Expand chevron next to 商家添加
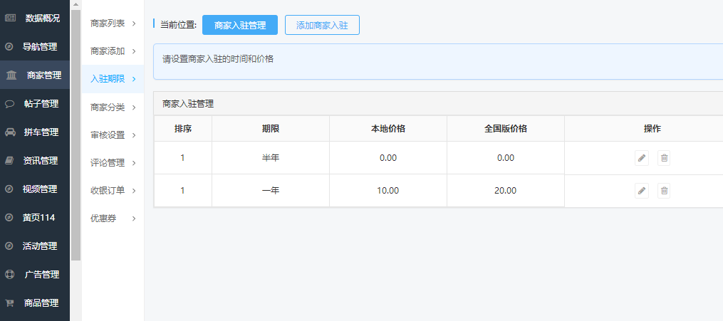This screenshot has height=321, width=723. point(134,51)
